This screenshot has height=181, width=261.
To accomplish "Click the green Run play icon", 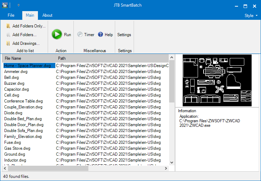I will click(x=57, y=34).
